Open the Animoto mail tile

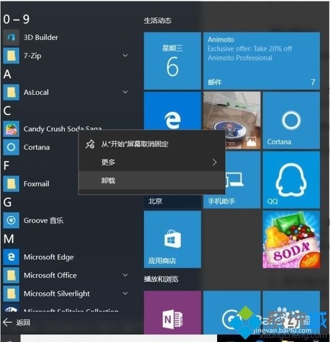pyautogui.click(x=261, y=61)
